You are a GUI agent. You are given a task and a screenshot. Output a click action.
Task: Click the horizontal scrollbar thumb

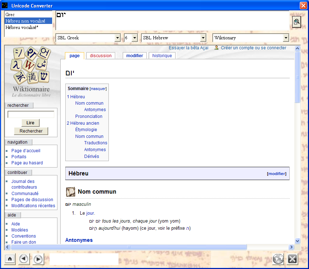click(x=129, y=247)
